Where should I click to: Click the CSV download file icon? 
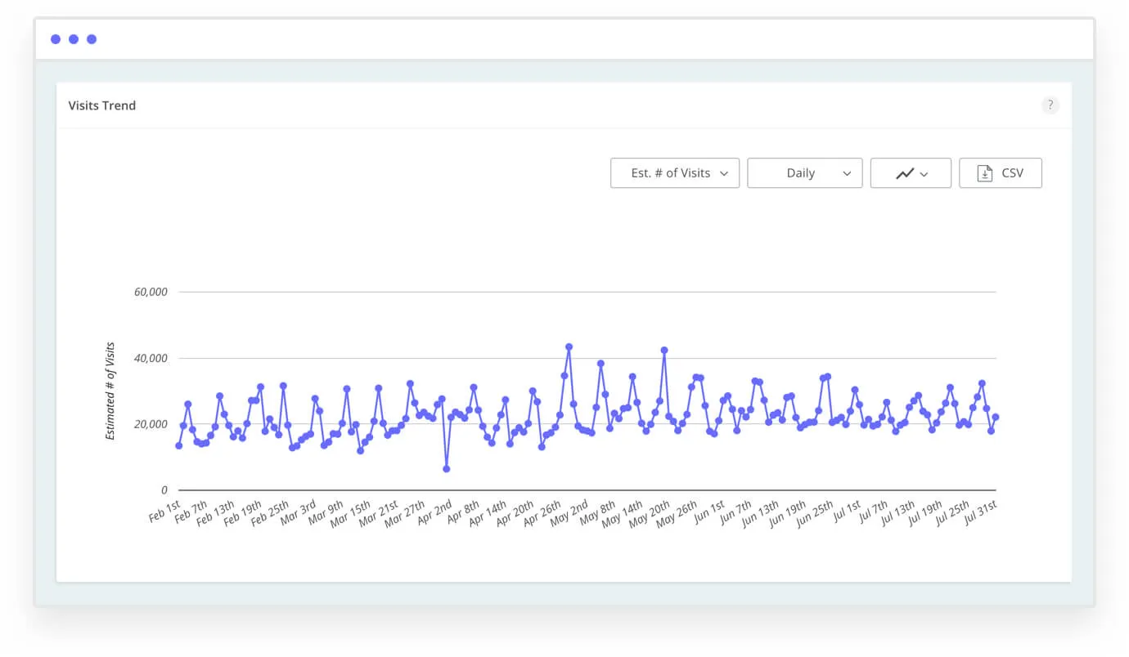tap(983, 172)
